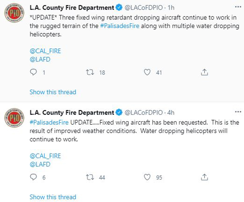Open the #PalisadesFire hashtag in first tweet
This screenshot has width=244, height=202.
pos(120,26)
